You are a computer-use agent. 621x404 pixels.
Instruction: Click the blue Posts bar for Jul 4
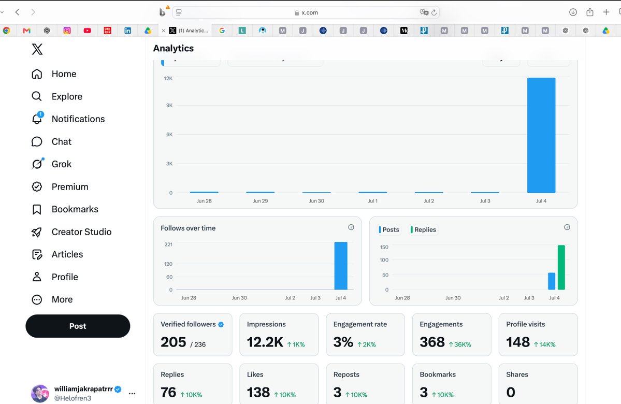pos(551,281)
